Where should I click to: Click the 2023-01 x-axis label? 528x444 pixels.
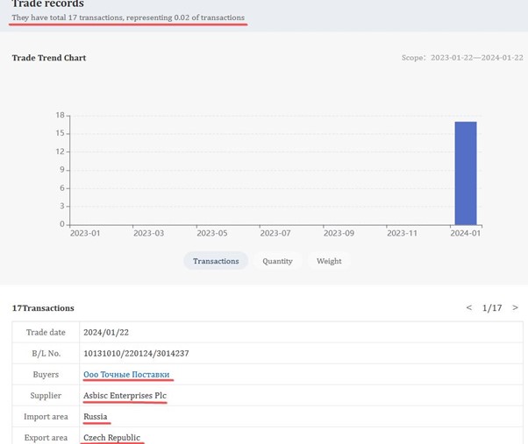tap(85, 234)
